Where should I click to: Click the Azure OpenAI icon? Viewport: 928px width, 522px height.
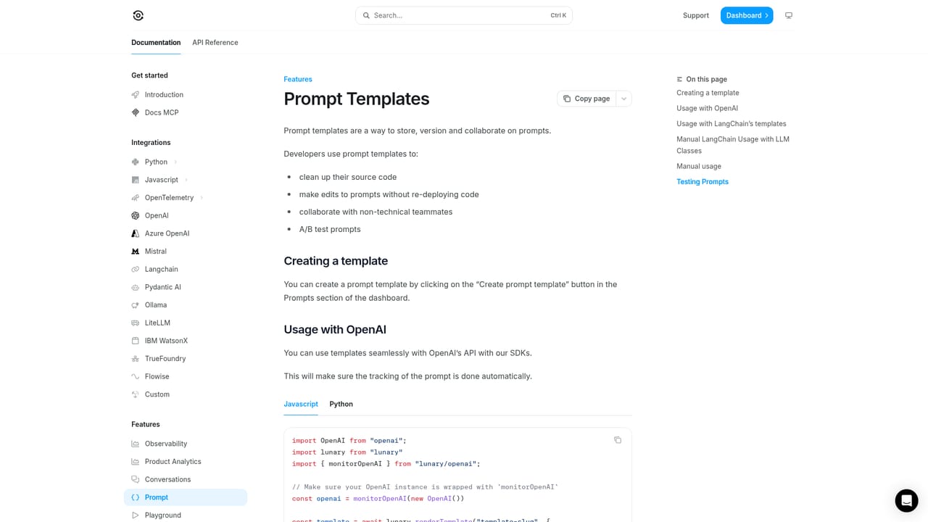136,233
